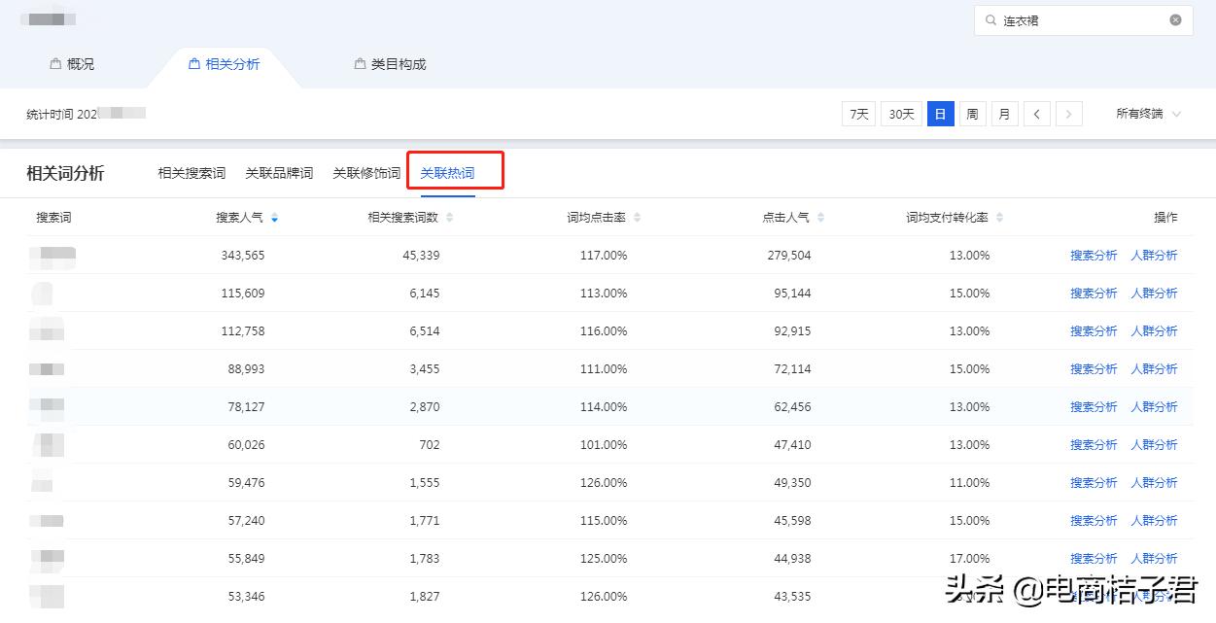1216x623 pixels.
Task: Click the clipboard icon beside 概况
Action: (53, 64)
